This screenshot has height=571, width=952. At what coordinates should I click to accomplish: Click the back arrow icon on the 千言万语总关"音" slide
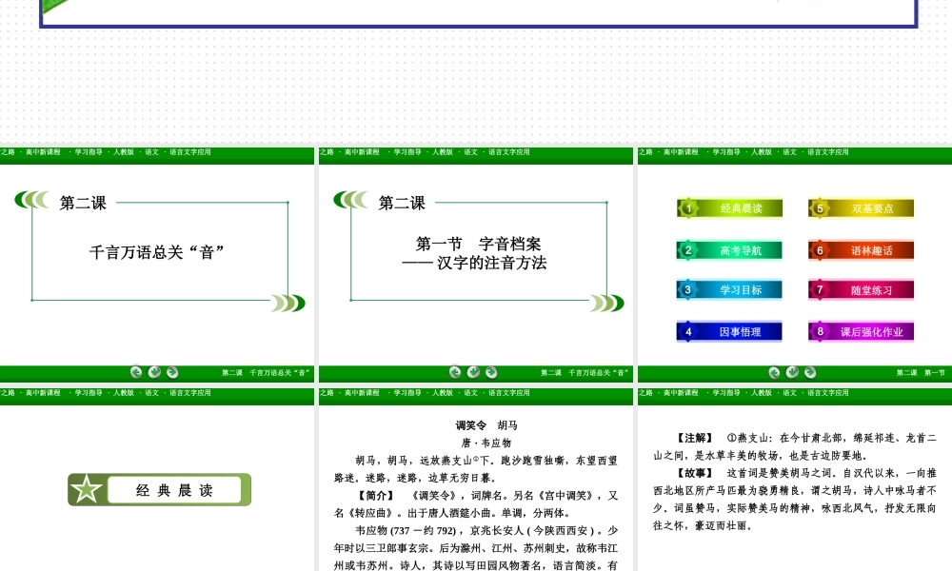(x=136, y=372)
